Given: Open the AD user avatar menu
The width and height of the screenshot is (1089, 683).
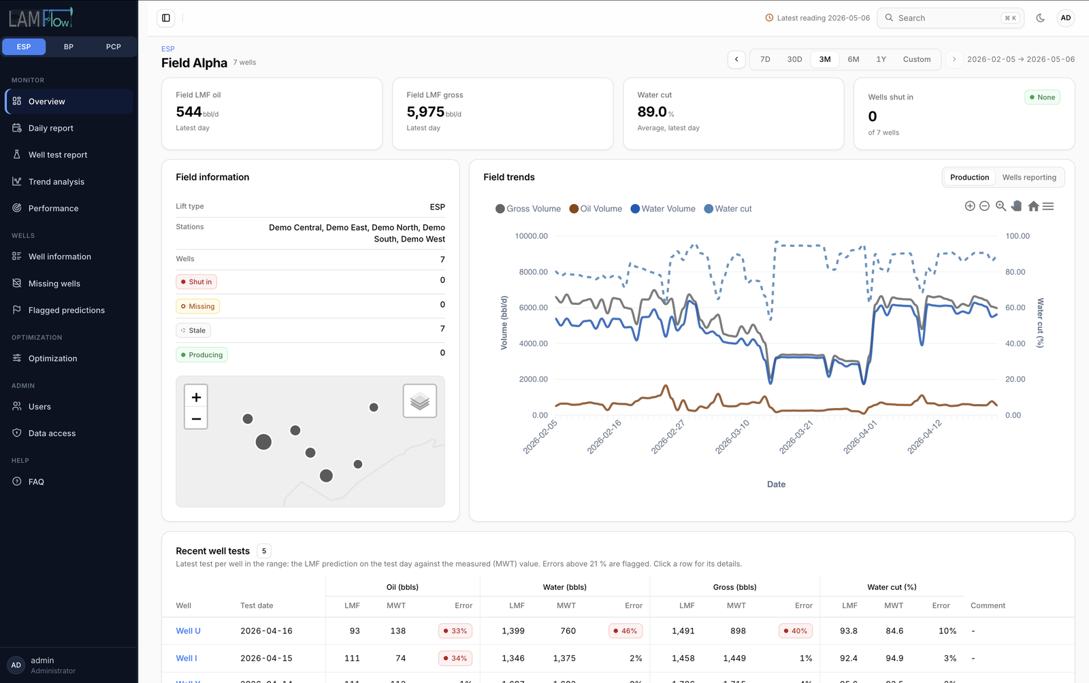Looking at the screenshot, I should 1066,18.
